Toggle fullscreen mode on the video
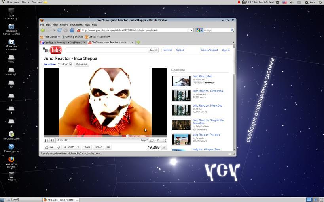The width and height of the screenshot is (324, 202). (x=164, y=140)
